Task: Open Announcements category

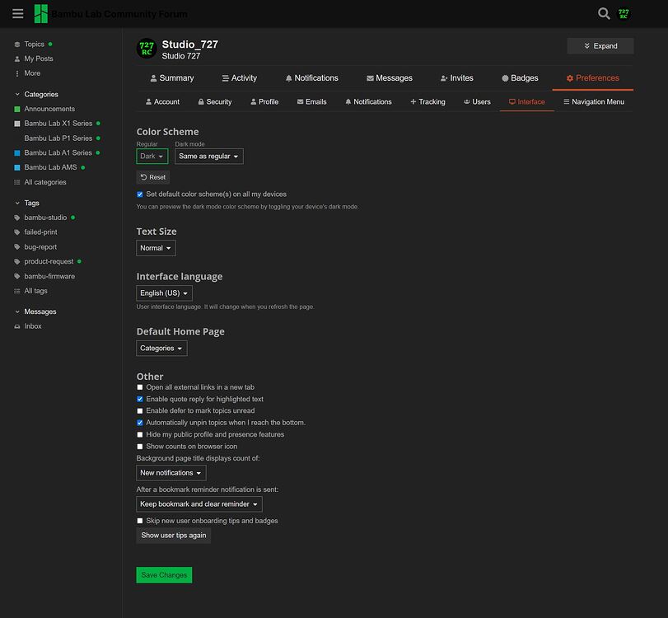Action: [44, 109]
